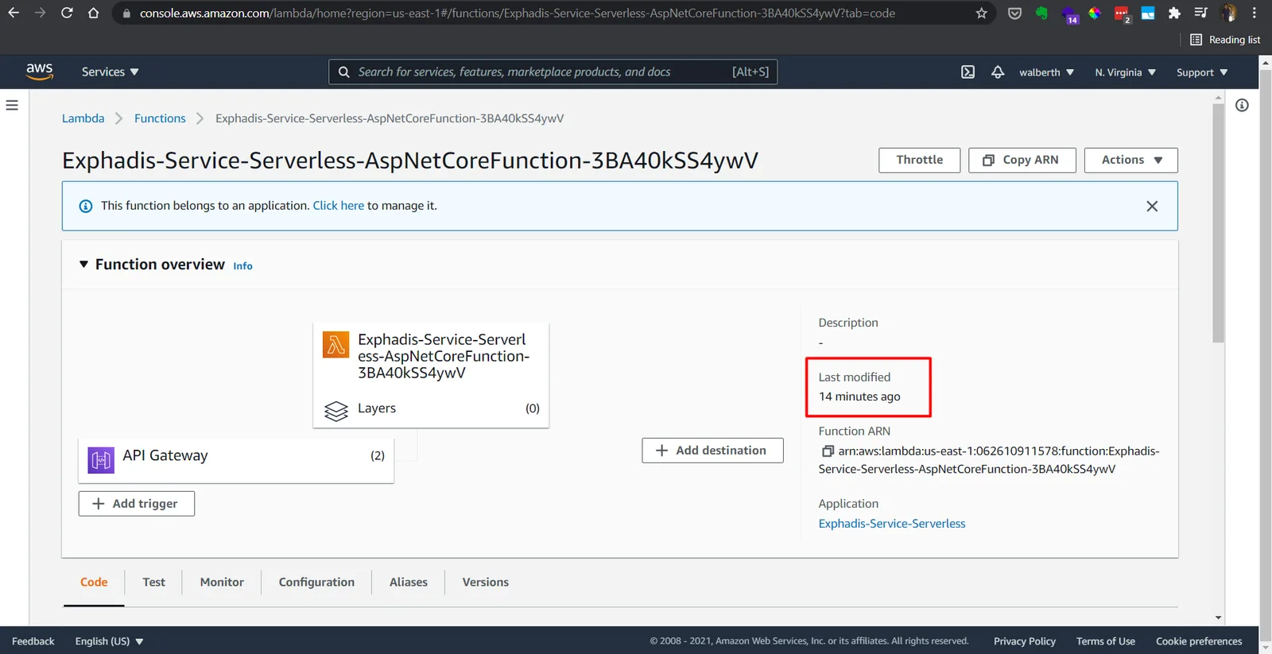Go forward to the next browser page
The image size is (1272, 654).
(40, 13)
